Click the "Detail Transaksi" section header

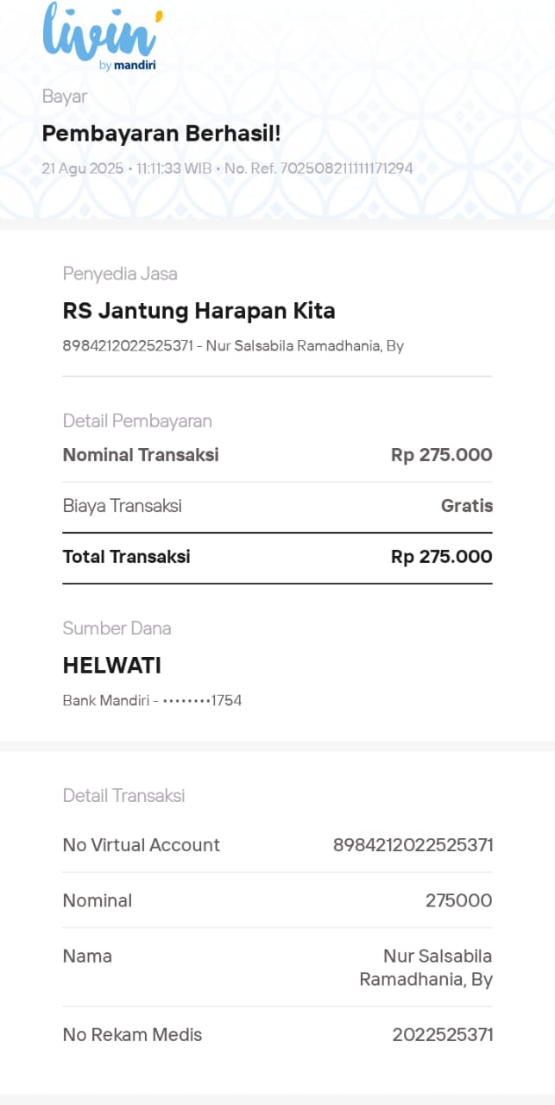click(123, 796)
